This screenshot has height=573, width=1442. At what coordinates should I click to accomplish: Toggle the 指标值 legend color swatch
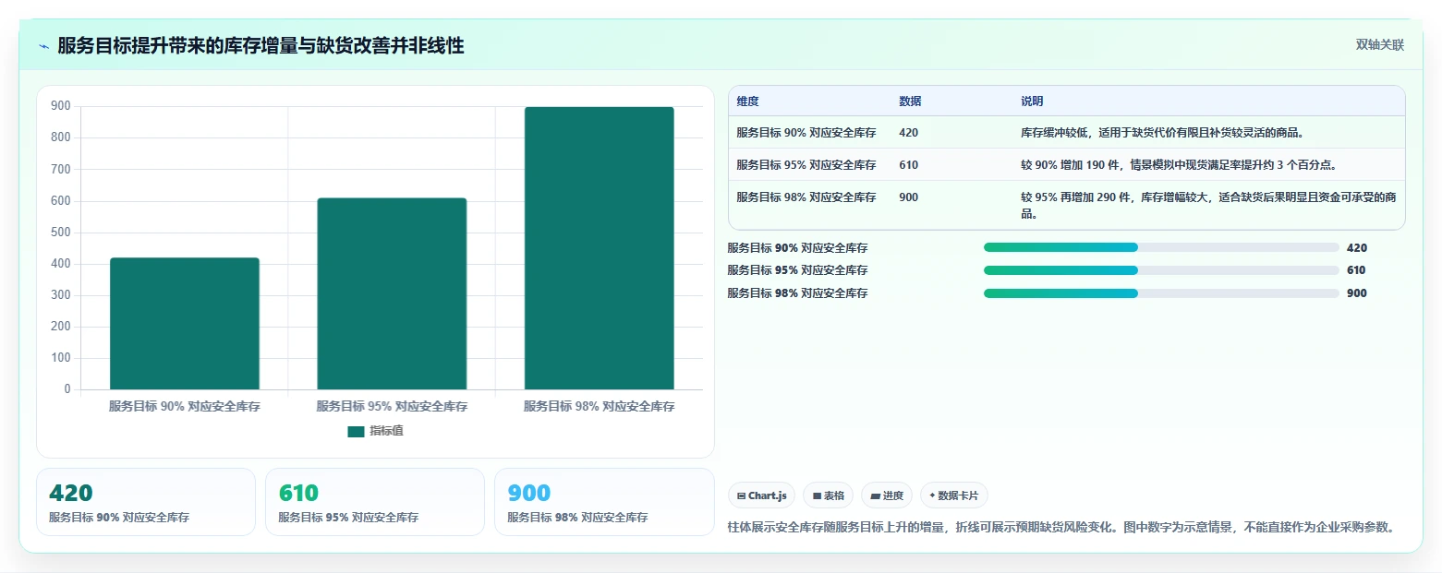coord(356,431)
